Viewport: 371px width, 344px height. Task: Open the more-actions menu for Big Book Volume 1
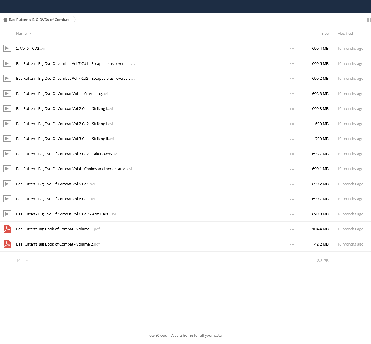pyautogui.click(x=292, y=229)
